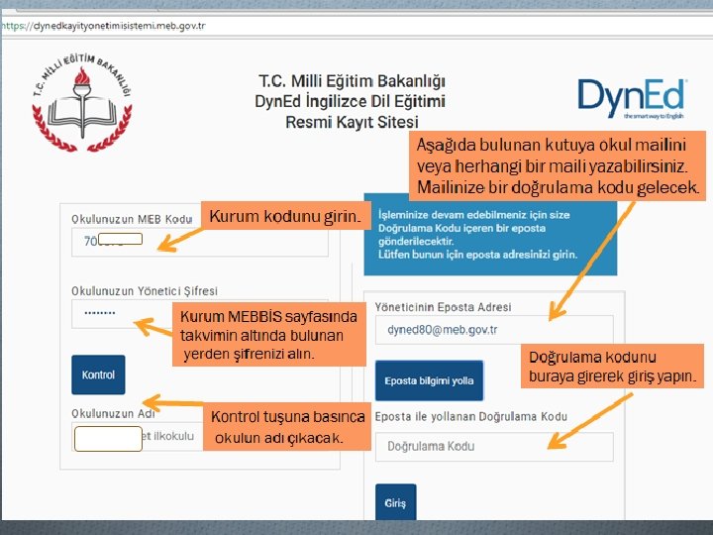Click the label Yöneticinin Eposta Adresi

point(443,307)
